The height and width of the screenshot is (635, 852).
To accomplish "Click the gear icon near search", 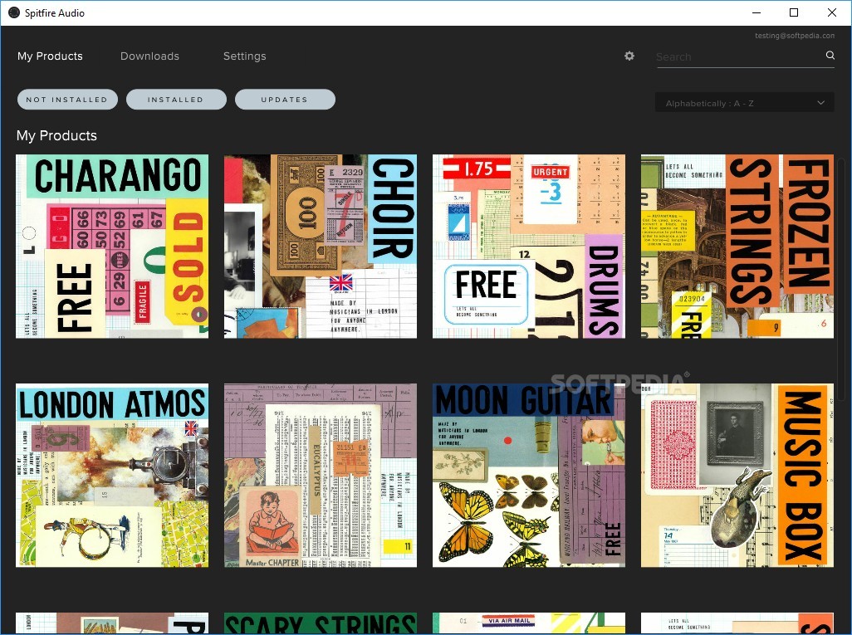I will (629, 56).
